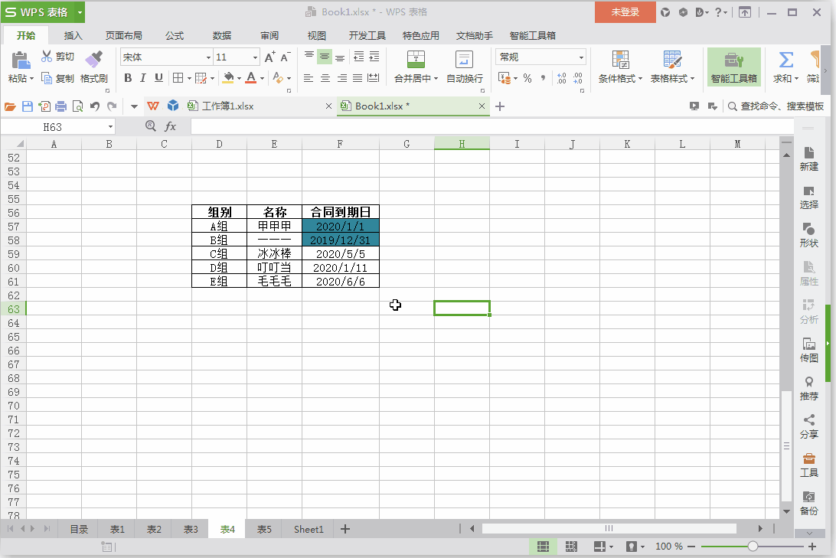Open the Smart Toolbox button
This screenshot has width=836, height=558.
click(733, 67)
